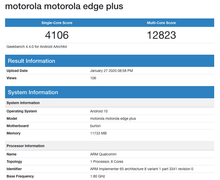Click the Views count 106
The height and width of the screenshot is (180, 220).
coord(93,78)
